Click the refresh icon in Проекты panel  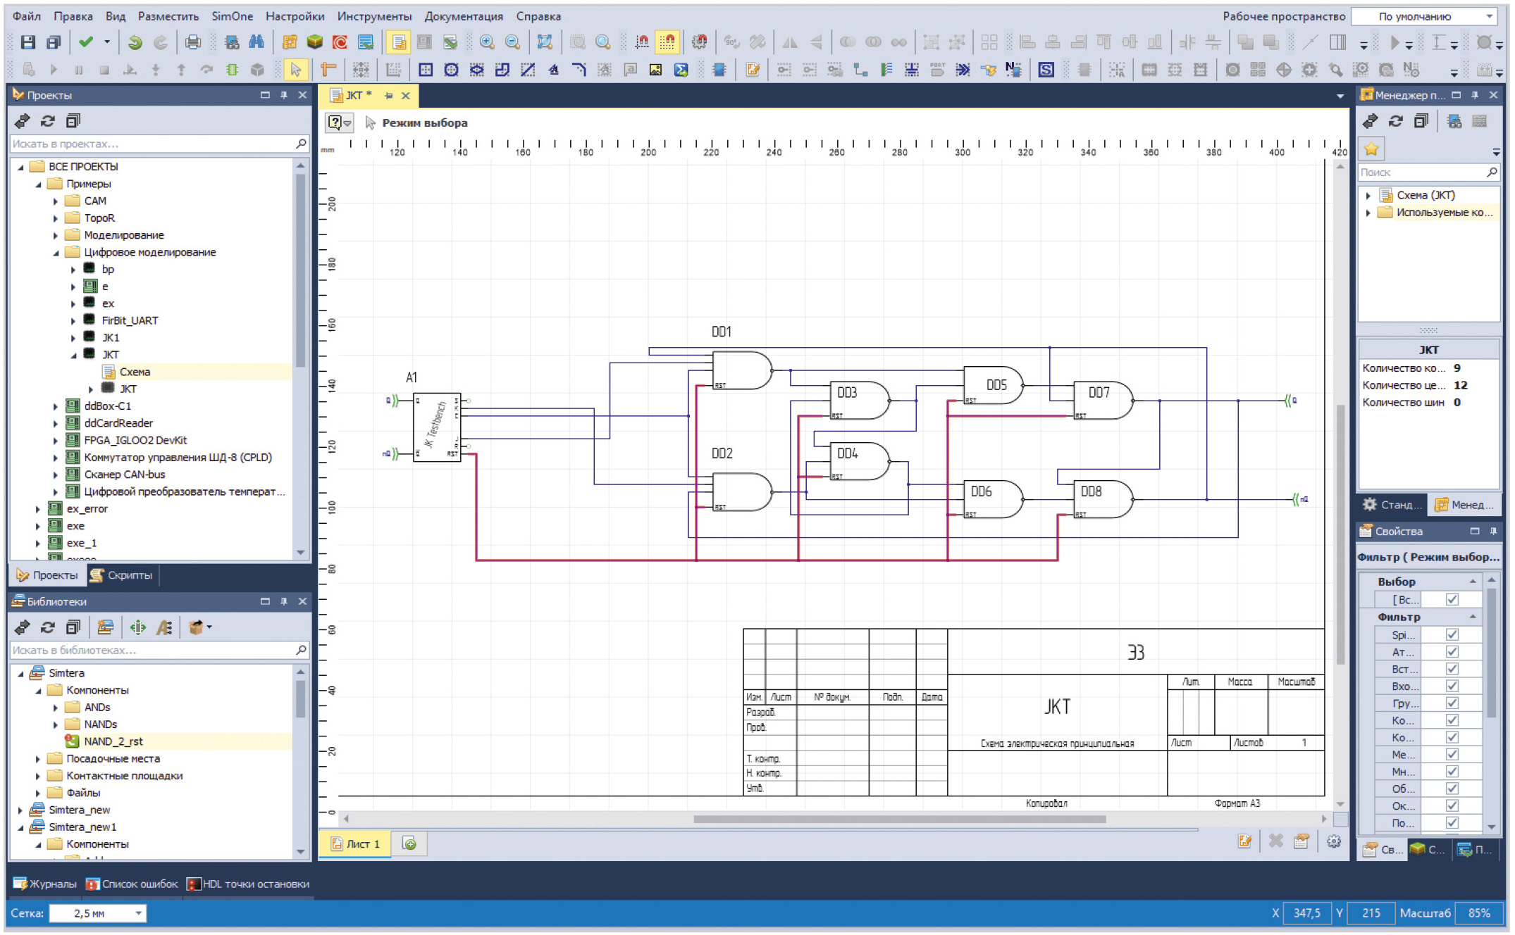pyautogui.click(x=47, y=121)
